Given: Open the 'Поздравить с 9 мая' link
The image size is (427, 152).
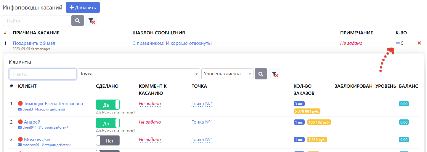Looking at the screenshot, I should pyautogui.click(x=34, y=43).
